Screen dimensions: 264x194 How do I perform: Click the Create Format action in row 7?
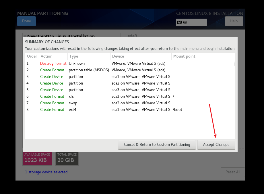52,103
